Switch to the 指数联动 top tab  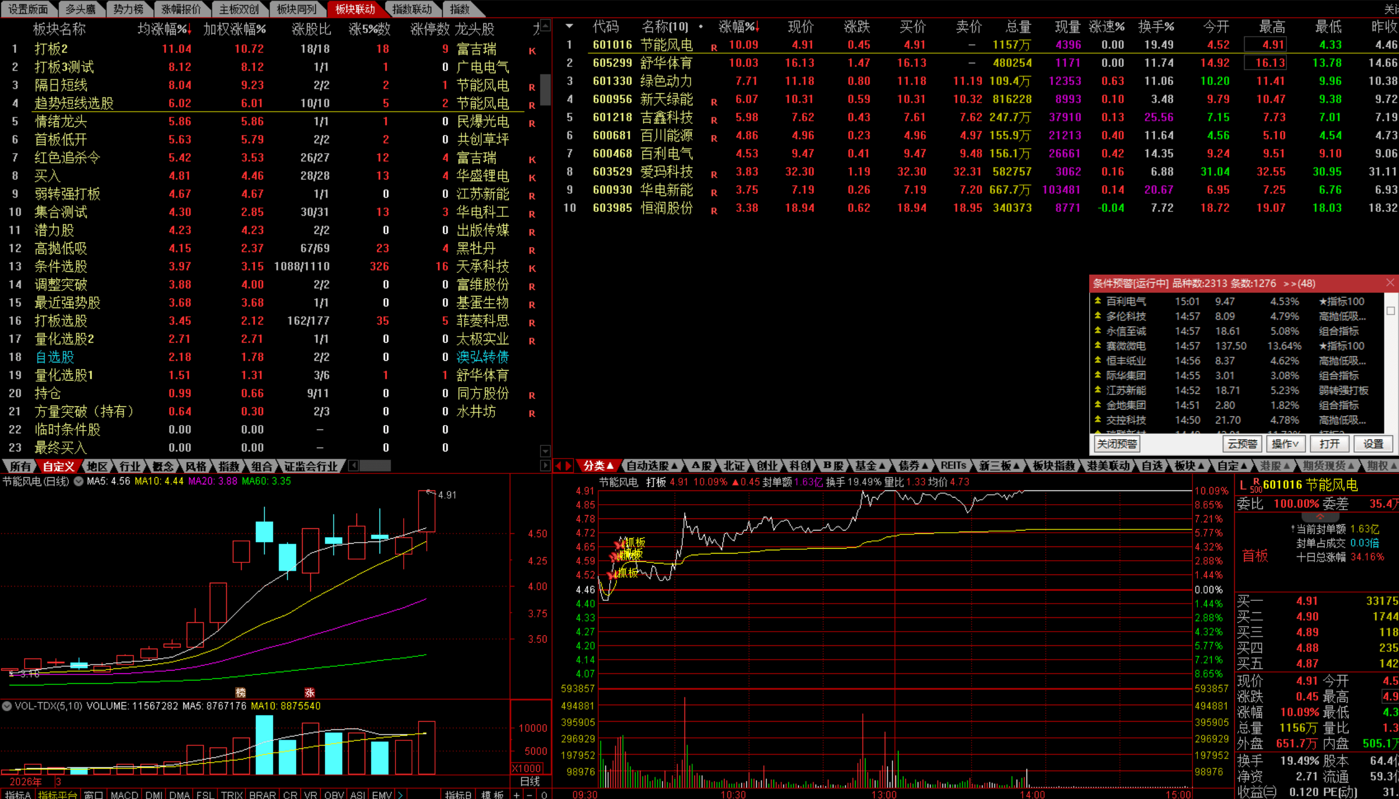pos(411,9)
